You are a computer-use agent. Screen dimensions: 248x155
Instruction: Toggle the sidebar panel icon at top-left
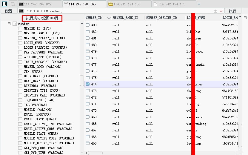pos(4,4)
